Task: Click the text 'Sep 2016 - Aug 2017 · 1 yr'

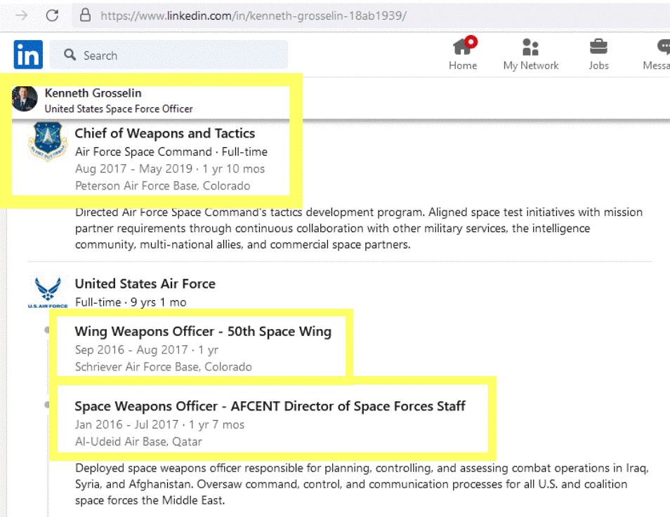Action: point(147,349)
